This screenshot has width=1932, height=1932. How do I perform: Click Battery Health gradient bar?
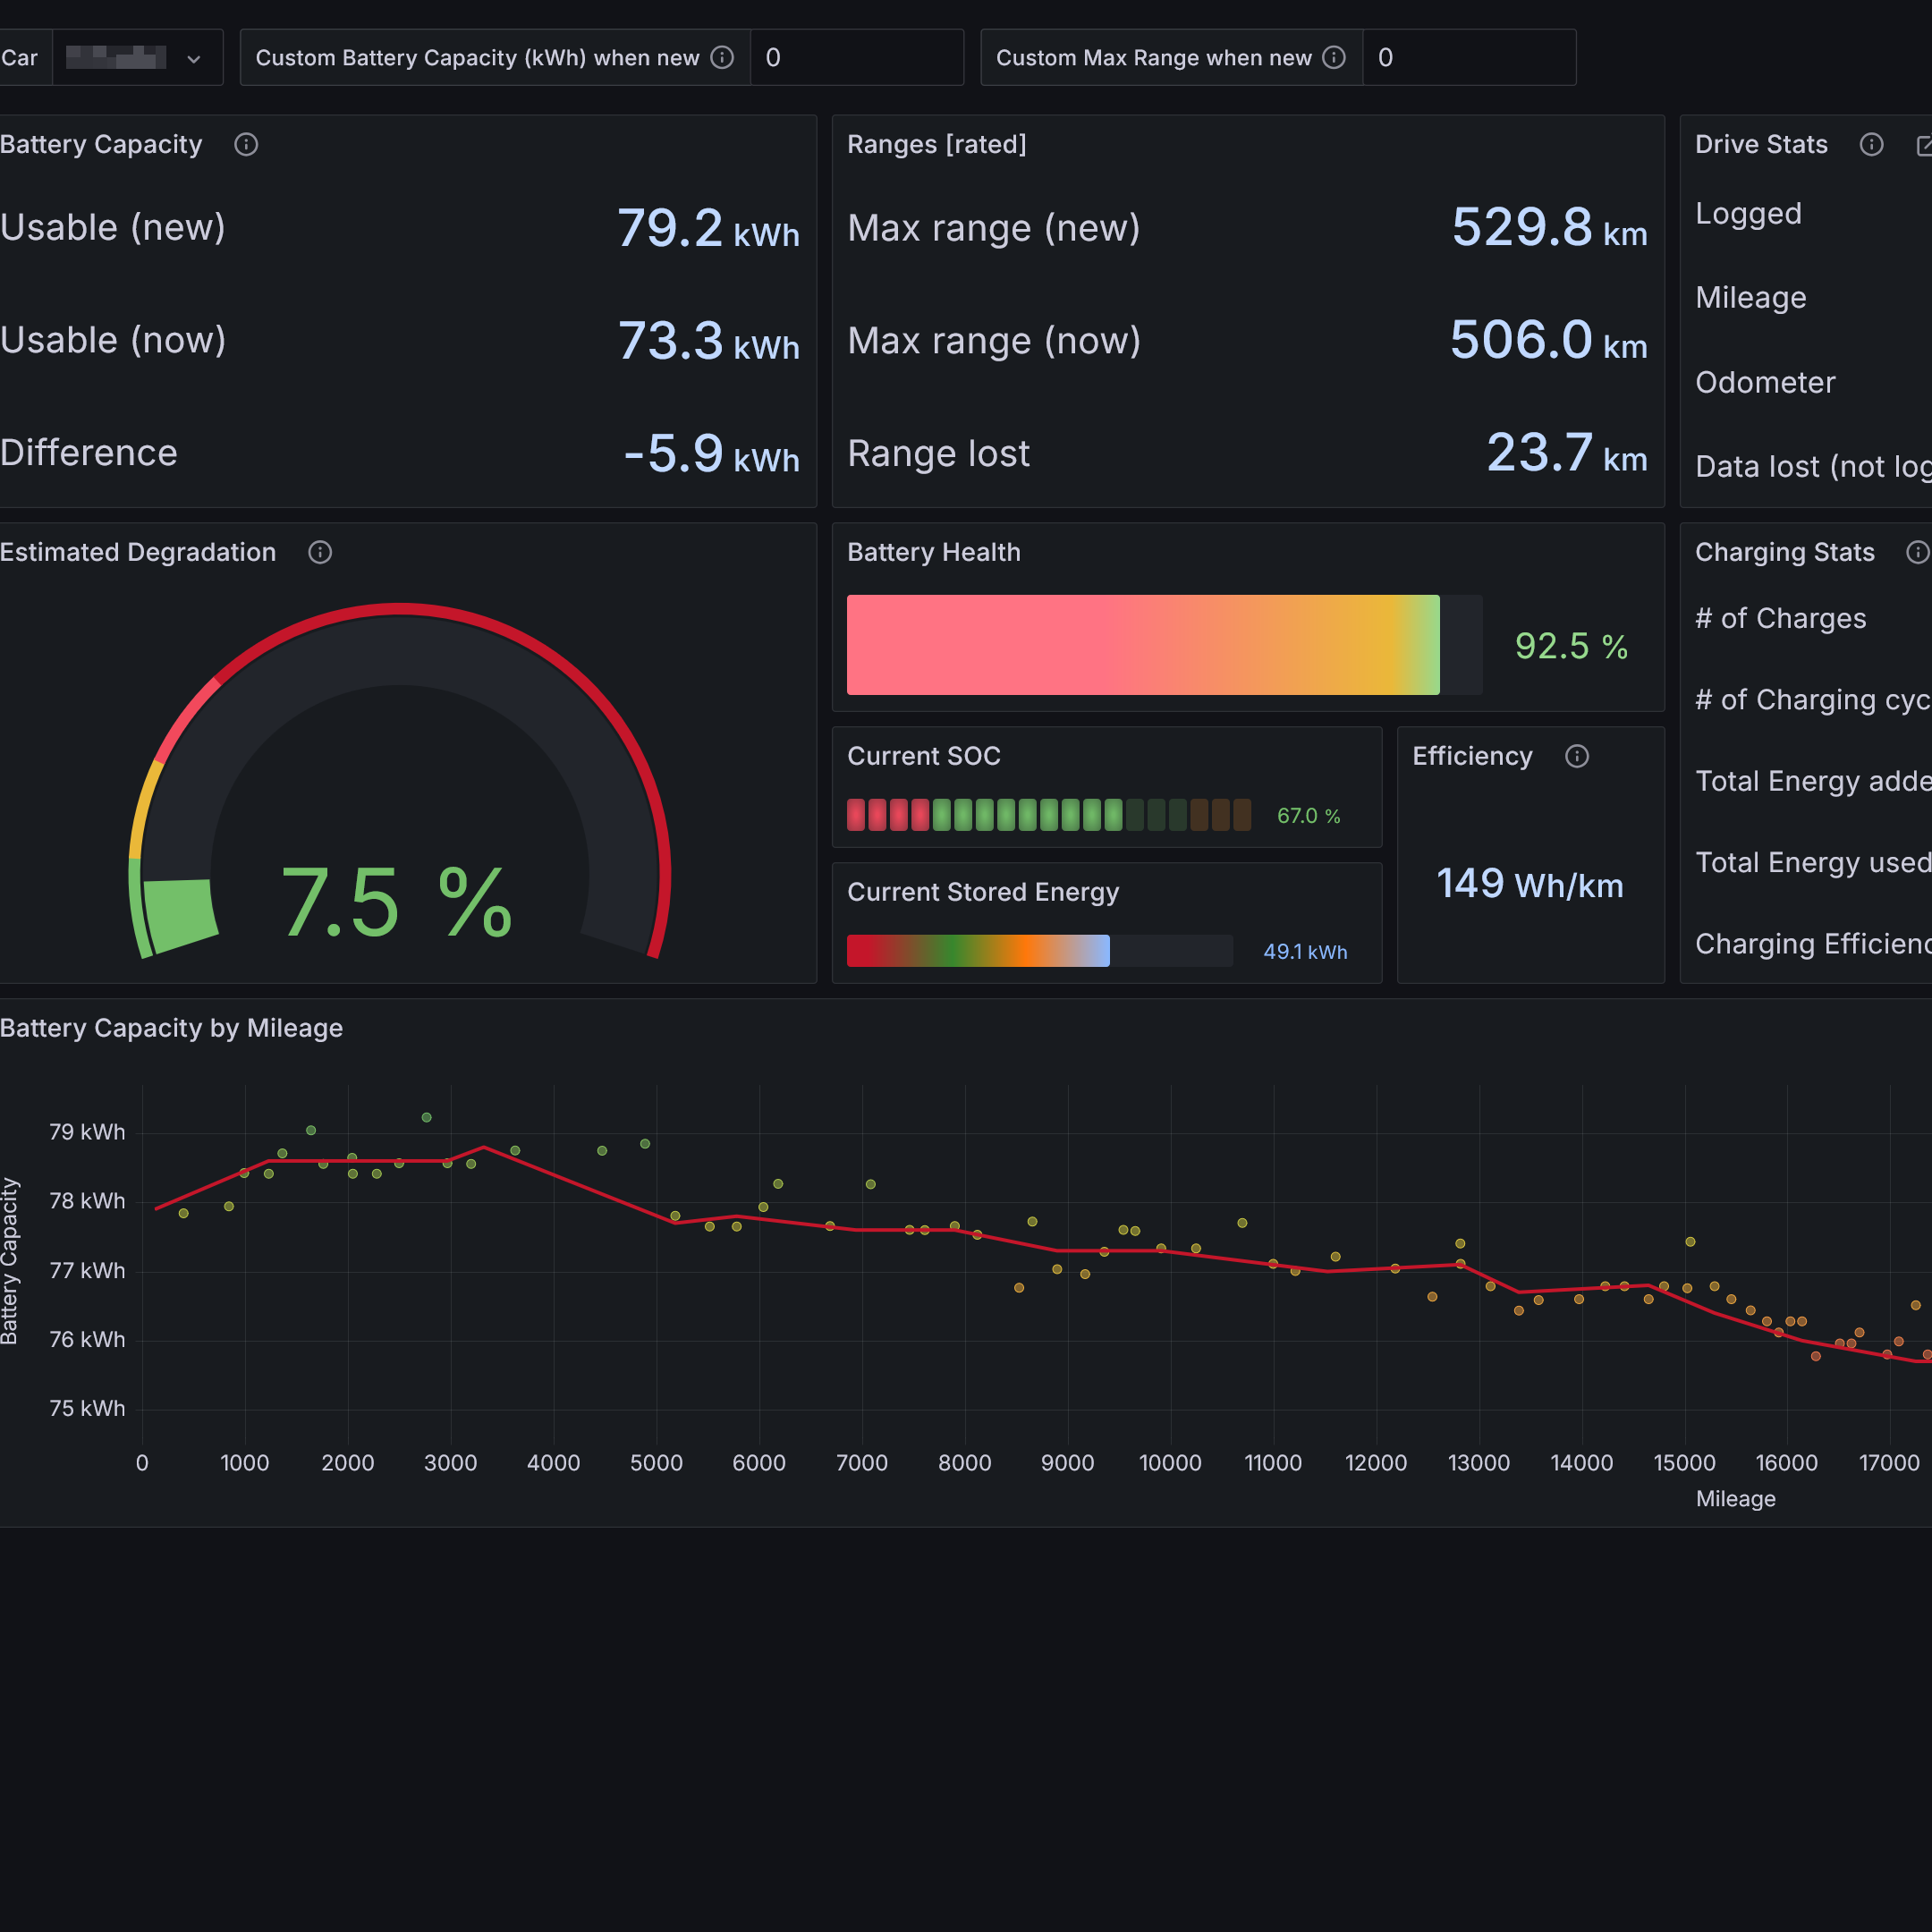pyautogui.click(x=1142, y=645)
